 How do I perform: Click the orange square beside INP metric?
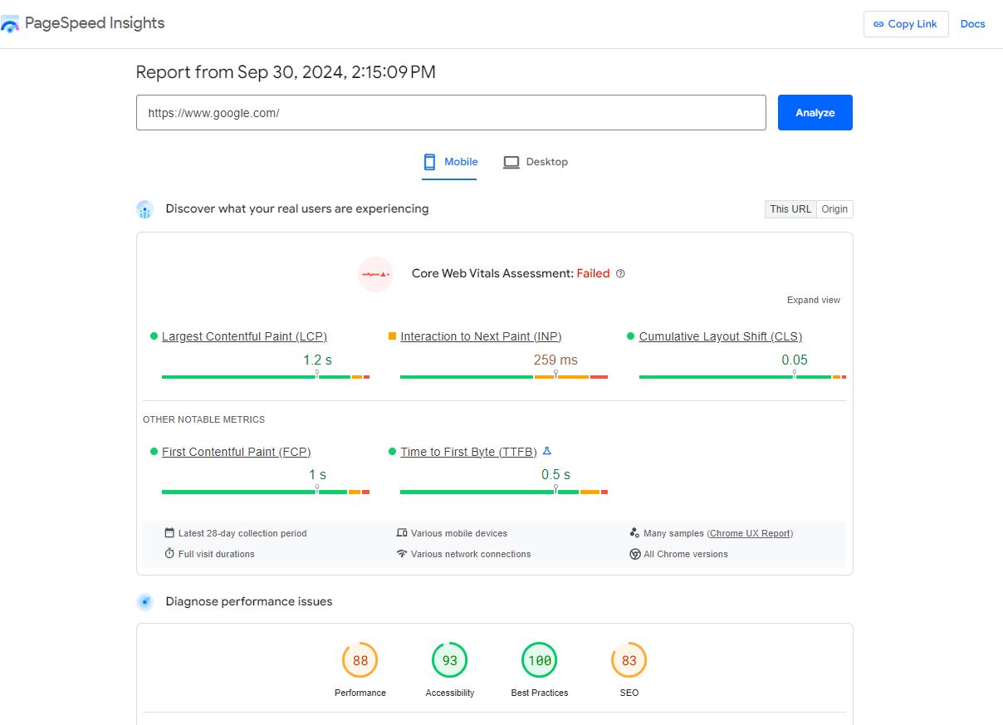[392, 336]
